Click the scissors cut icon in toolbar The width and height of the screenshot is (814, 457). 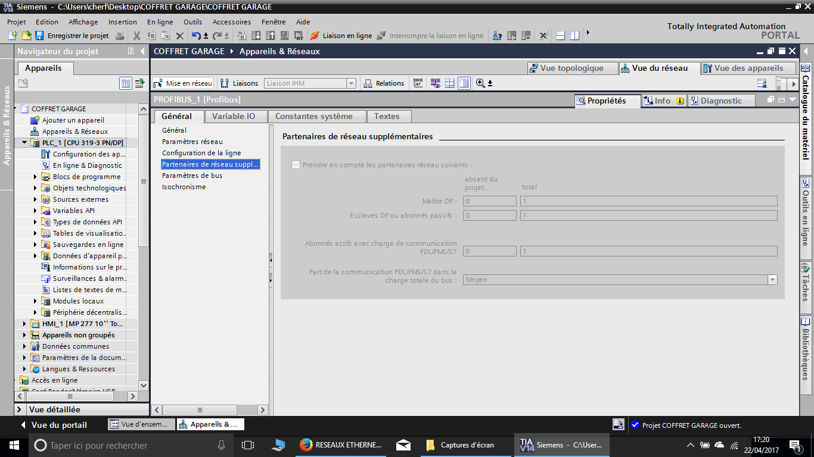click(x=136, y=36)
